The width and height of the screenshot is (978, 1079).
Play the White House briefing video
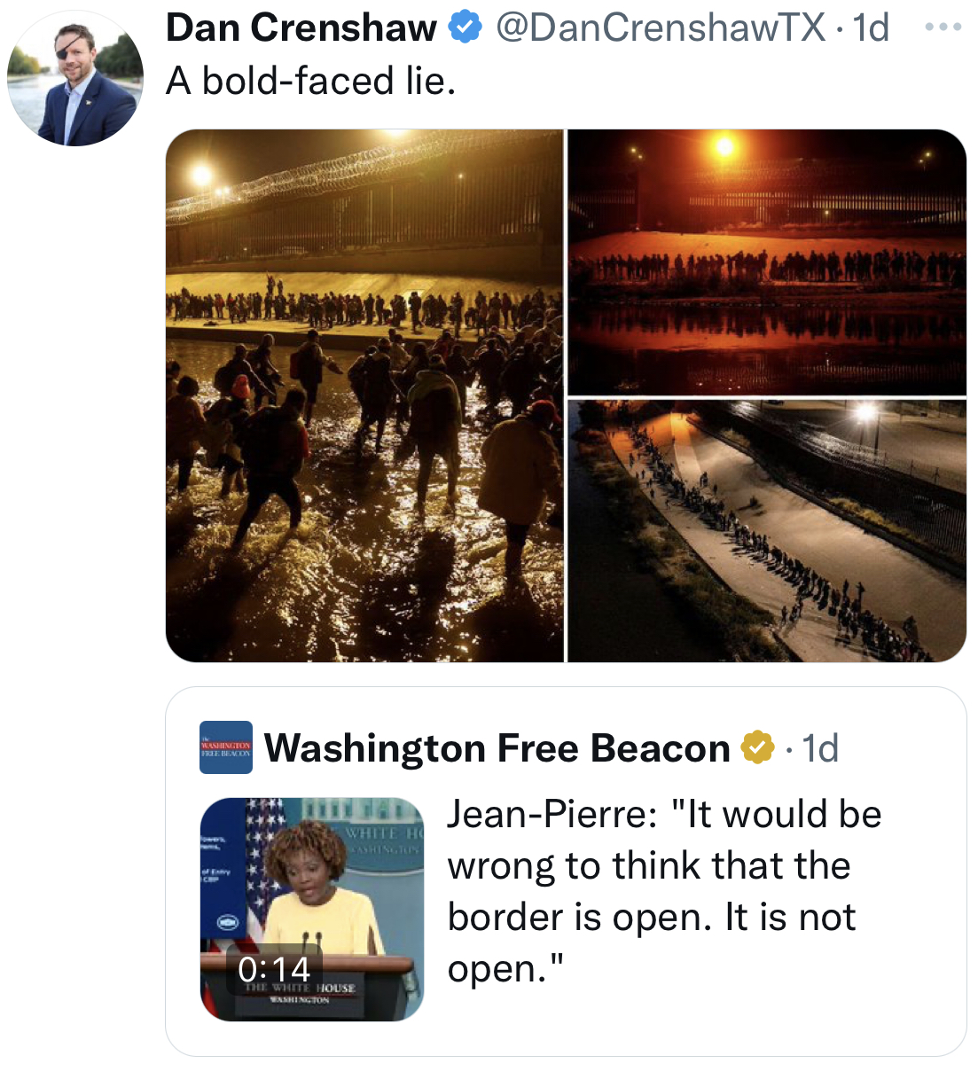312,909
